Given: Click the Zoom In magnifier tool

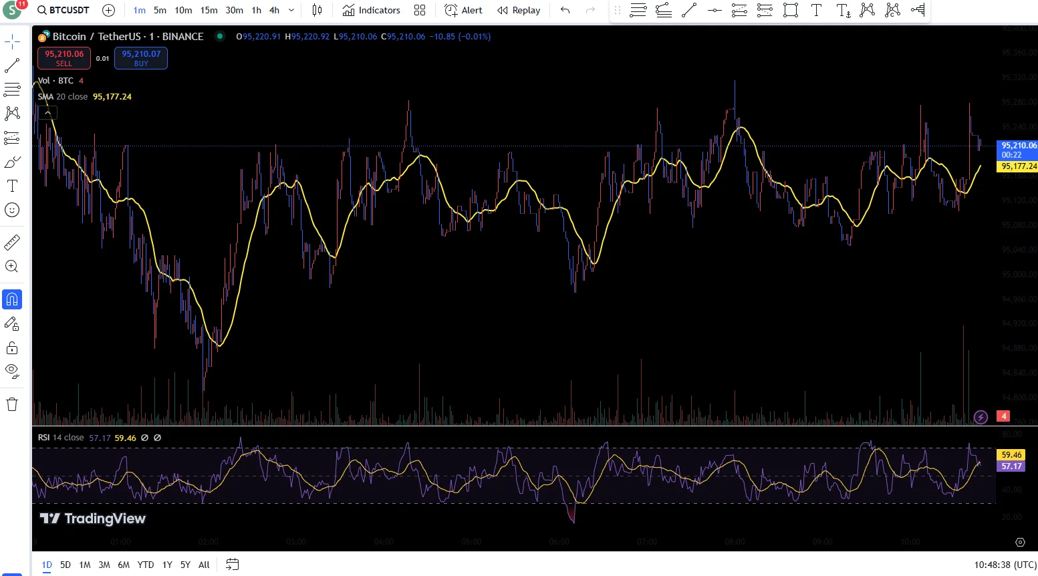Looking at the screenshot, I should tap(12, 267).
